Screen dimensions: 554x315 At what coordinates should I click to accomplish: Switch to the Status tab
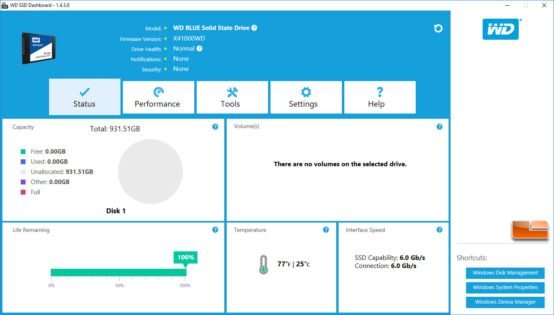click(x=85, y=97)
